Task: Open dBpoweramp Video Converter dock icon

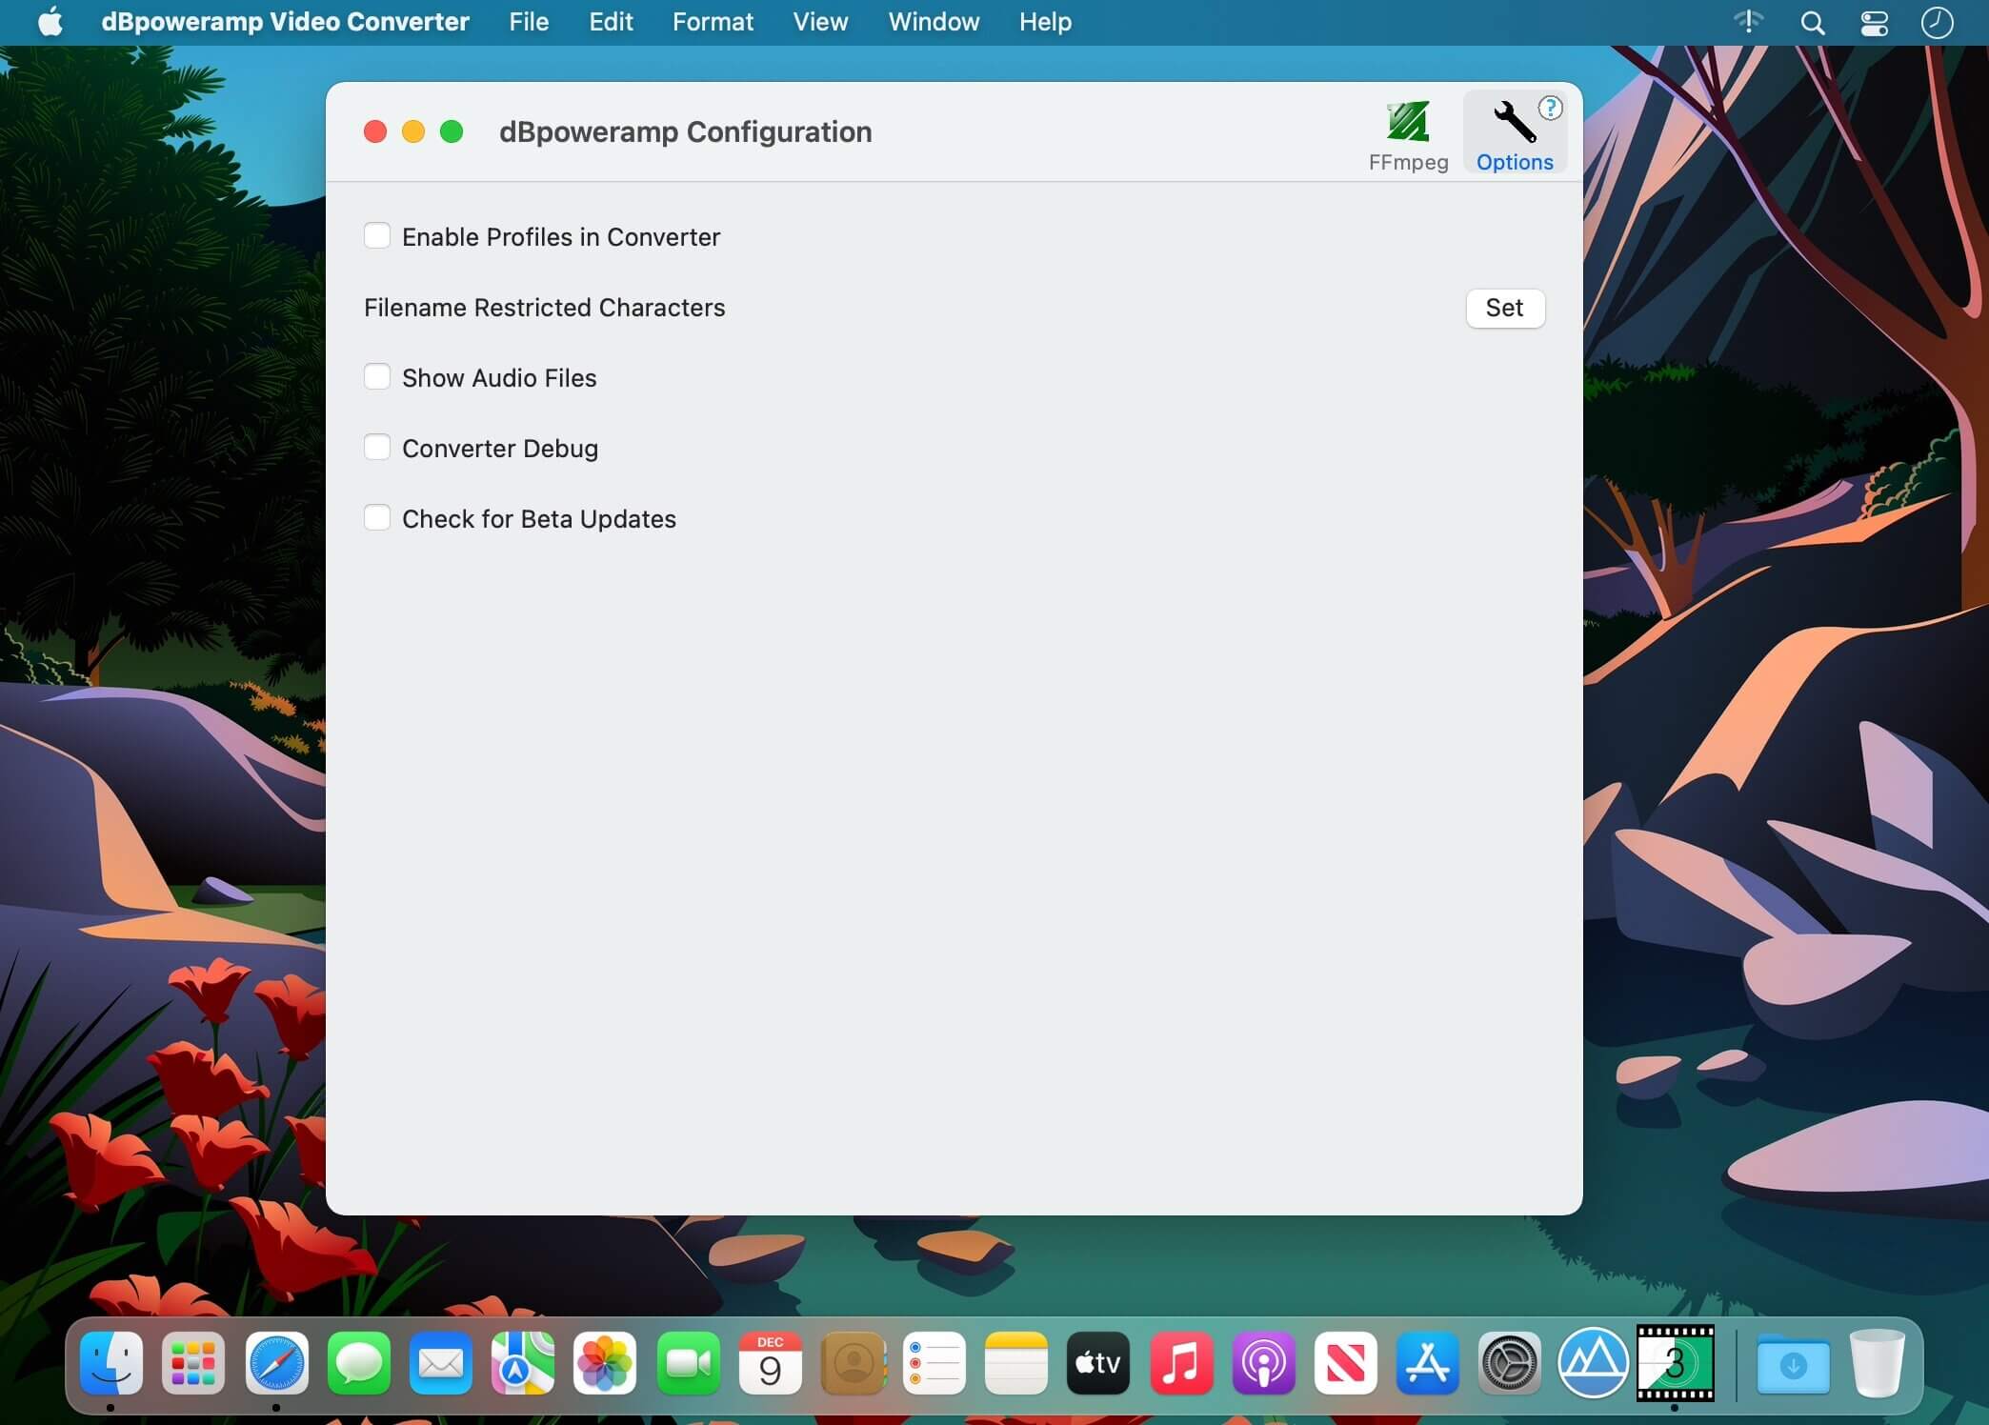Action: tap(1674, 1362)
